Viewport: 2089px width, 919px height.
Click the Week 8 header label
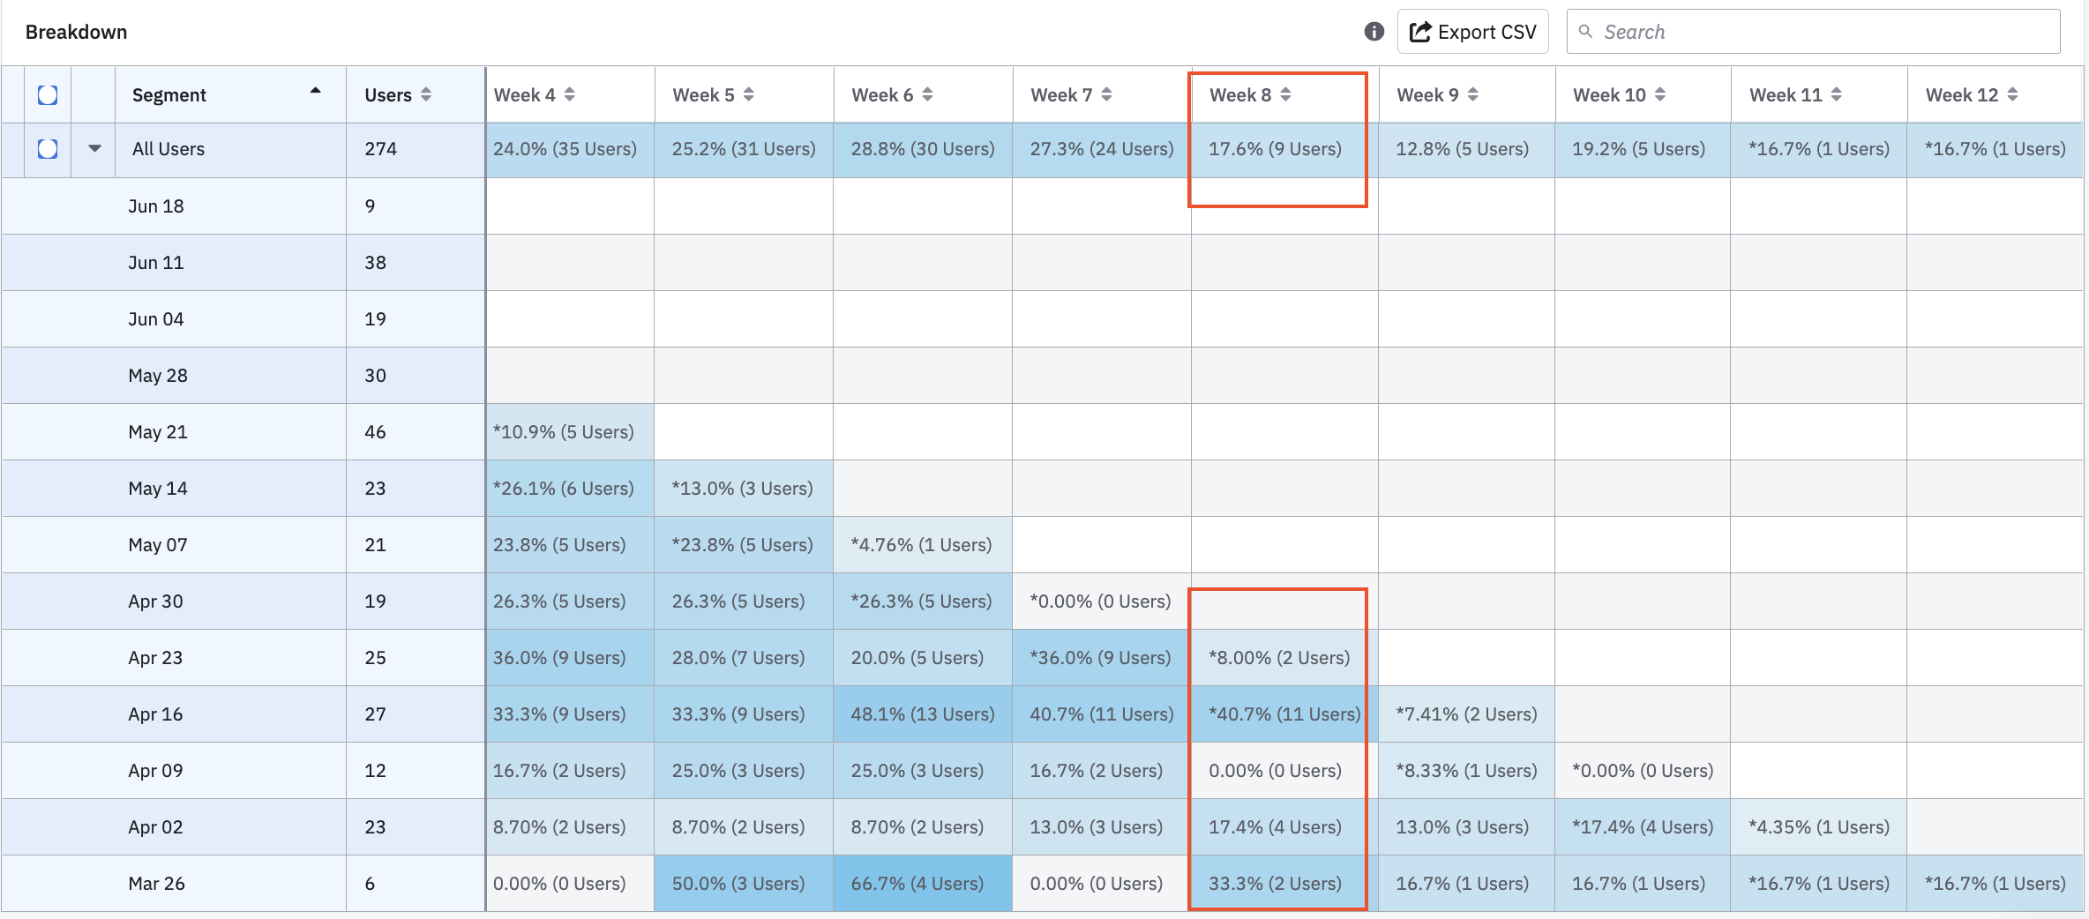1240,95
